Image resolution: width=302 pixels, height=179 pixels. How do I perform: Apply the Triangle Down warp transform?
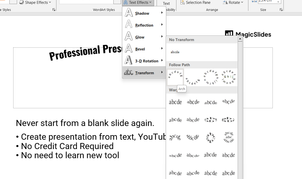pyautogui.click(x=229, y=102)
